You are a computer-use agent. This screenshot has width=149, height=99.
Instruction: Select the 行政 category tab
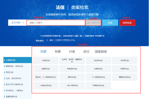pyautogui.click(x=72, y=52)
